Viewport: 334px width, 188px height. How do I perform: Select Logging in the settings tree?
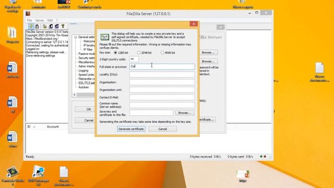click(x=83, y=70)
